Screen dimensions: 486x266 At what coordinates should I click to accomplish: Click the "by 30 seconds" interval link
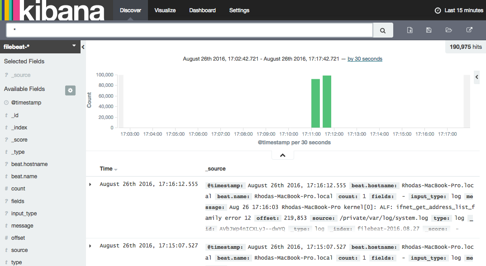click(365, 59)
